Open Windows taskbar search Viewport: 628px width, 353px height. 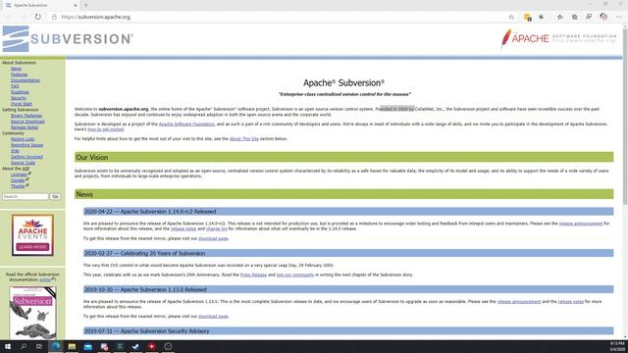point(24,346)
